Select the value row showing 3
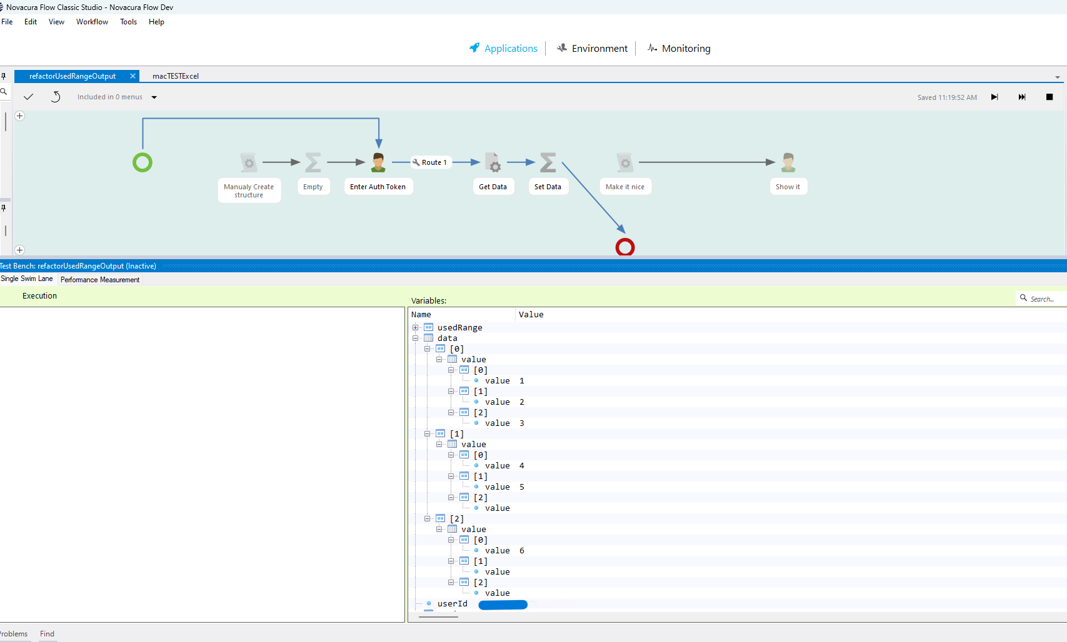The width and height of the screenshot is (1067, 642). [738, 423]
